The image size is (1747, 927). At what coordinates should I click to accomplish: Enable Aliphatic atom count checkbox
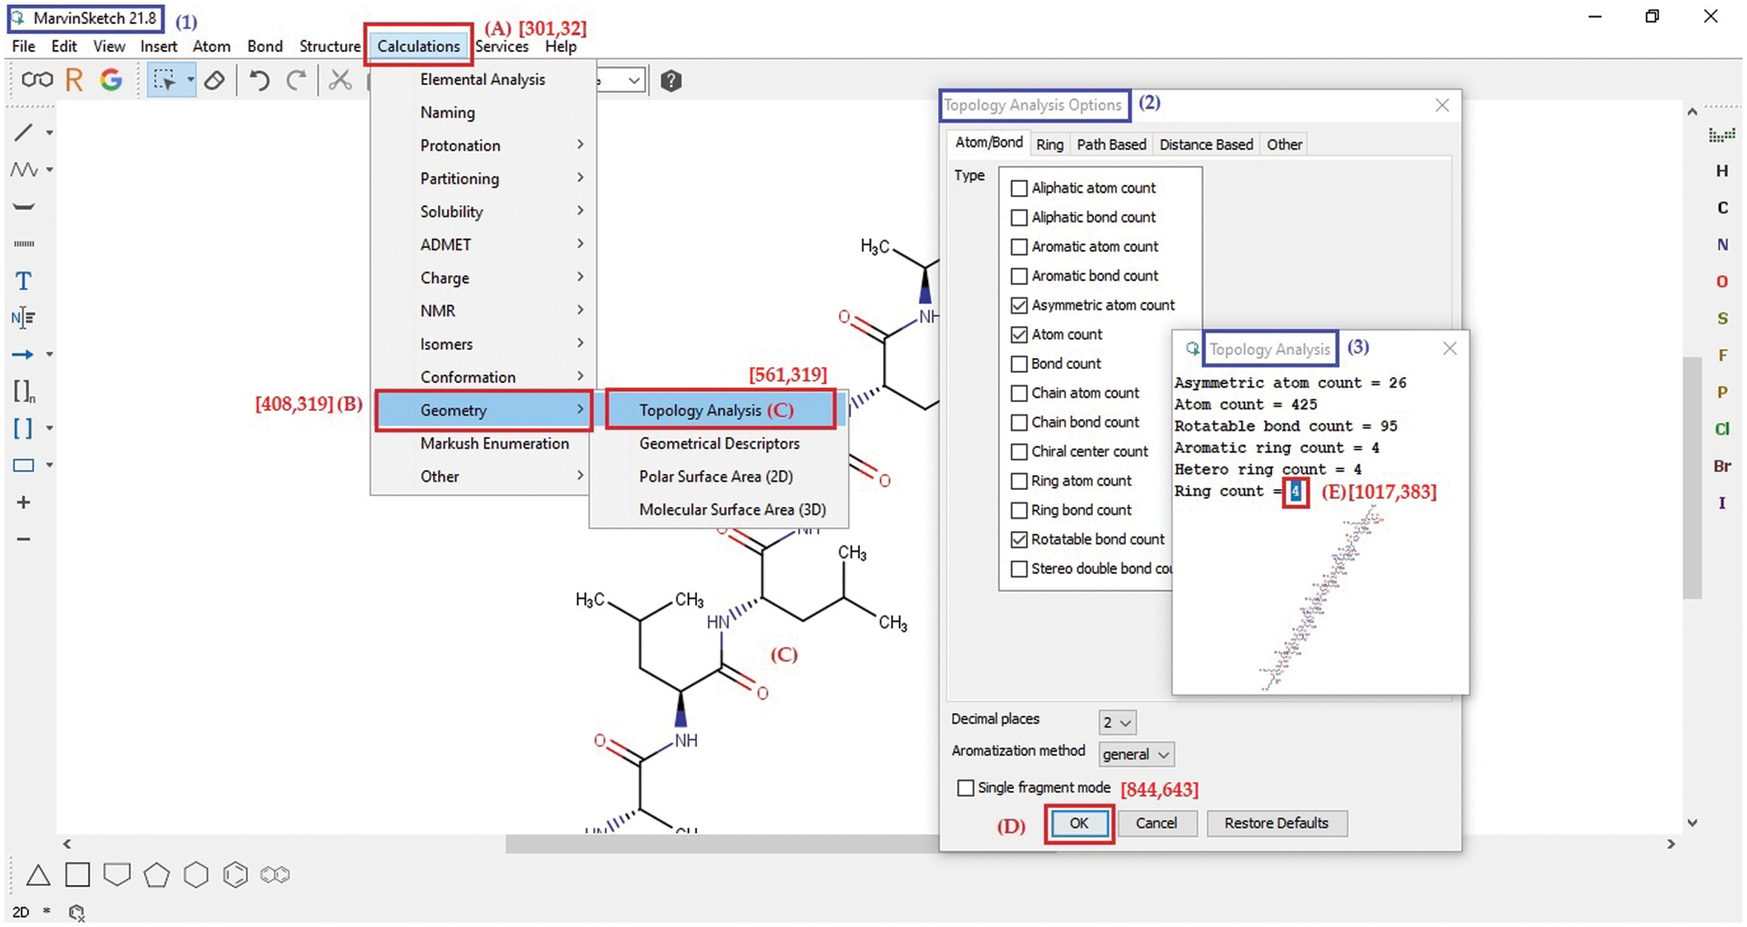tap(1019, 189)
